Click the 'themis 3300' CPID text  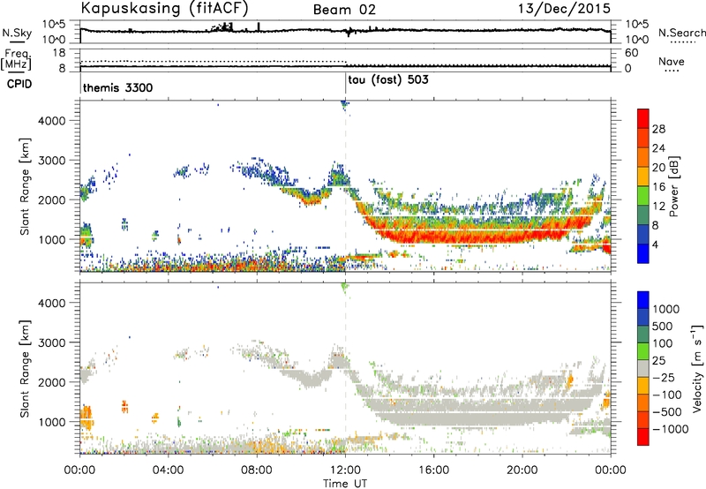point(118,87)
